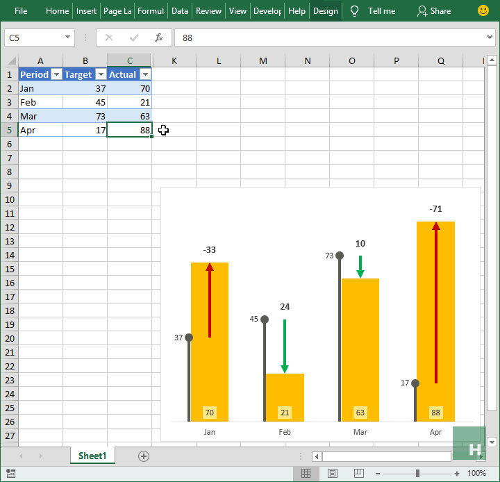Click the zoom slider handle
The image size is (500, 482).
coord(417,474)
